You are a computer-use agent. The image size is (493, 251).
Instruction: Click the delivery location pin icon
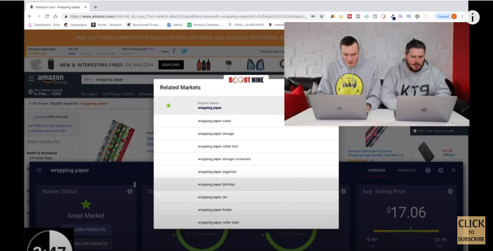pos(31,92)
